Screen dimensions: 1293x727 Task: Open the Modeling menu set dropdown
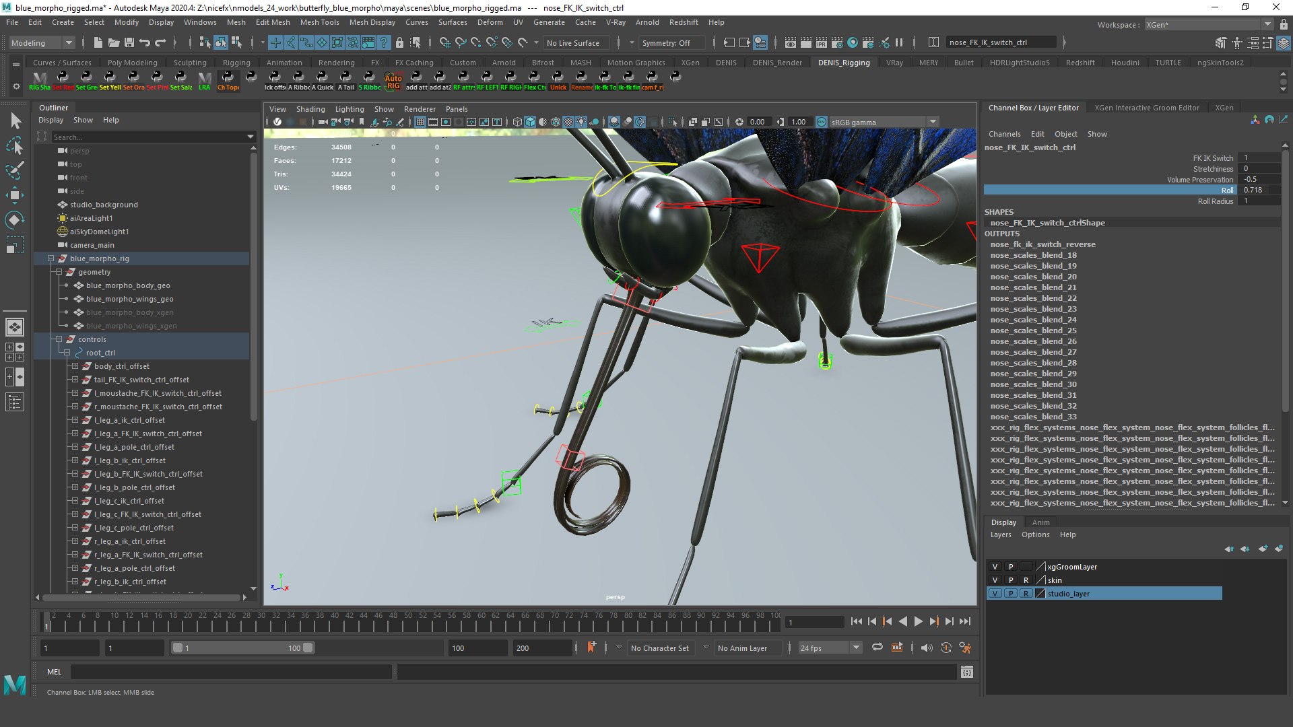pyautogui.click(x=42, y=42)
